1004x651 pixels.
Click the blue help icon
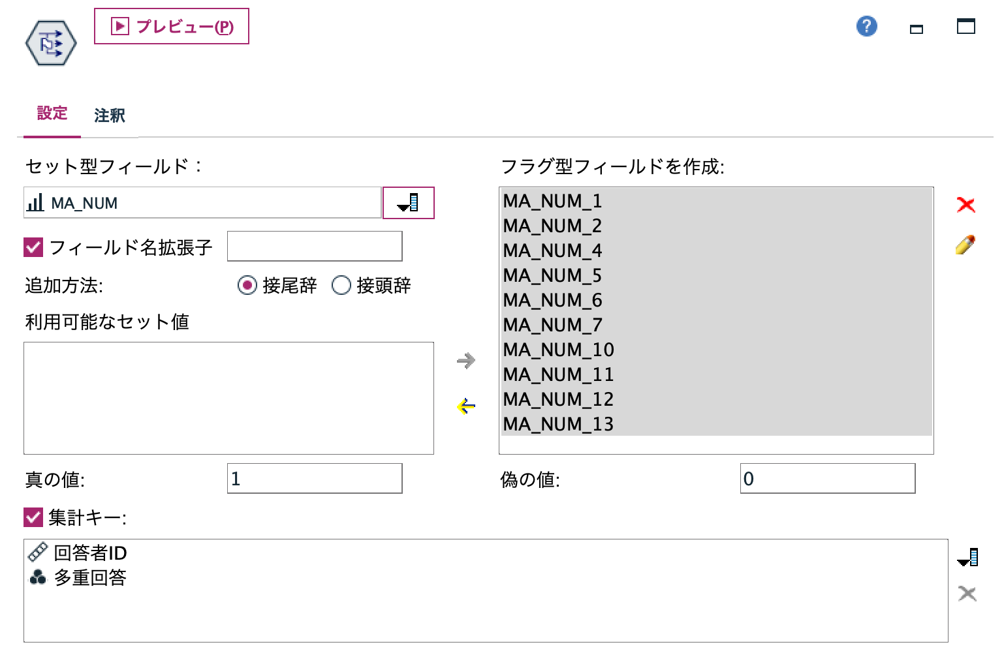[x=866, y=26]
